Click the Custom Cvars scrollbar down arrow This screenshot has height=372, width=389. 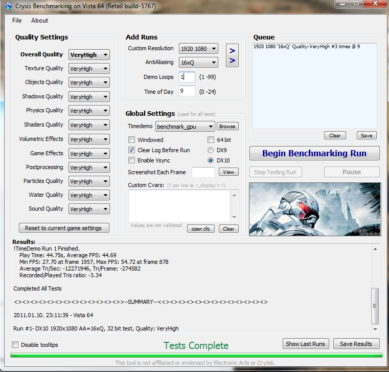pos(234,217)
